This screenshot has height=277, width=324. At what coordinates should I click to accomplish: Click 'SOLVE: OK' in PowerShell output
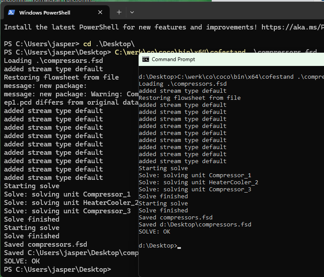point(23,261)
